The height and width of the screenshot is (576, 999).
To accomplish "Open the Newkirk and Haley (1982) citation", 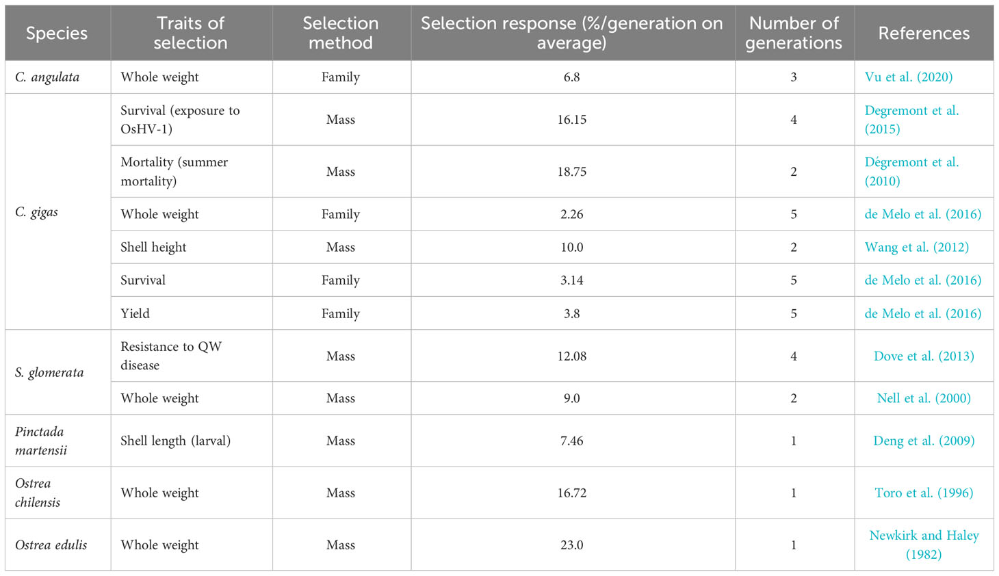I will coord(924,545).
